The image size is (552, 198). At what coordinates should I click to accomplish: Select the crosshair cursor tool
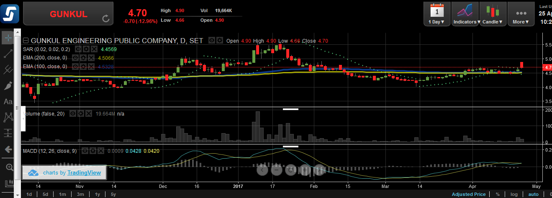coord(8,38)
